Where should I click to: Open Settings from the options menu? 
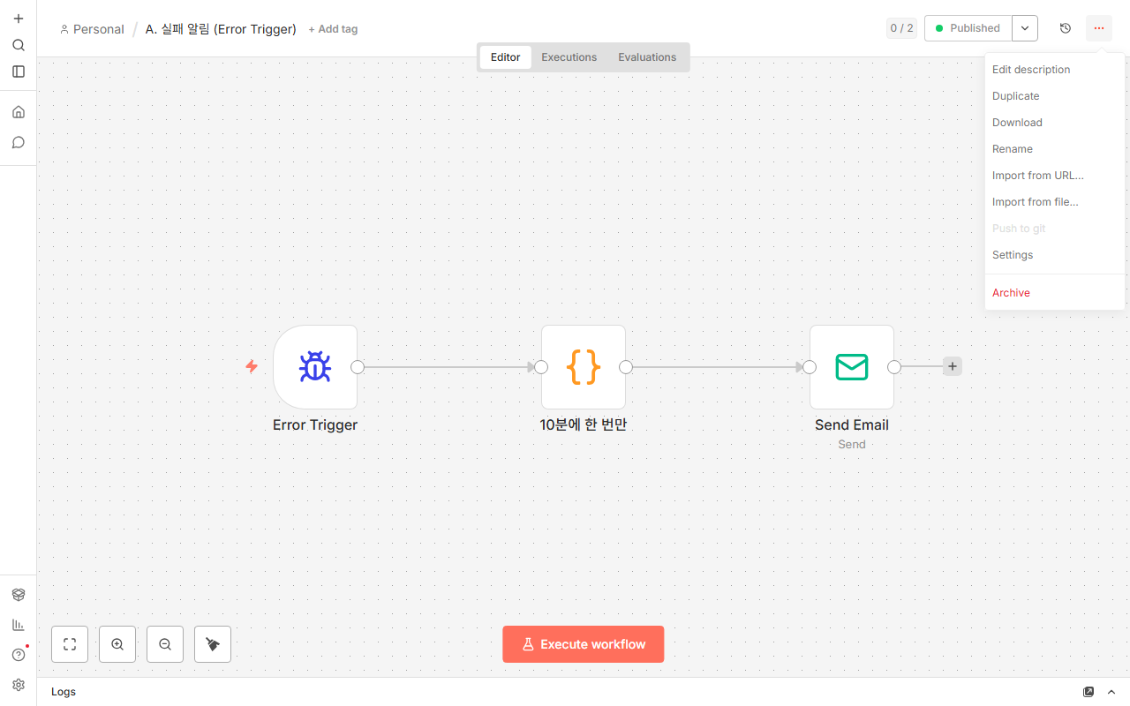click(x=1055, y=255)
